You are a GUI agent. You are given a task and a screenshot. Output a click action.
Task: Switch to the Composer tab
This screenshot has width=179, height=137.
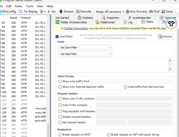tap(168, 18)
